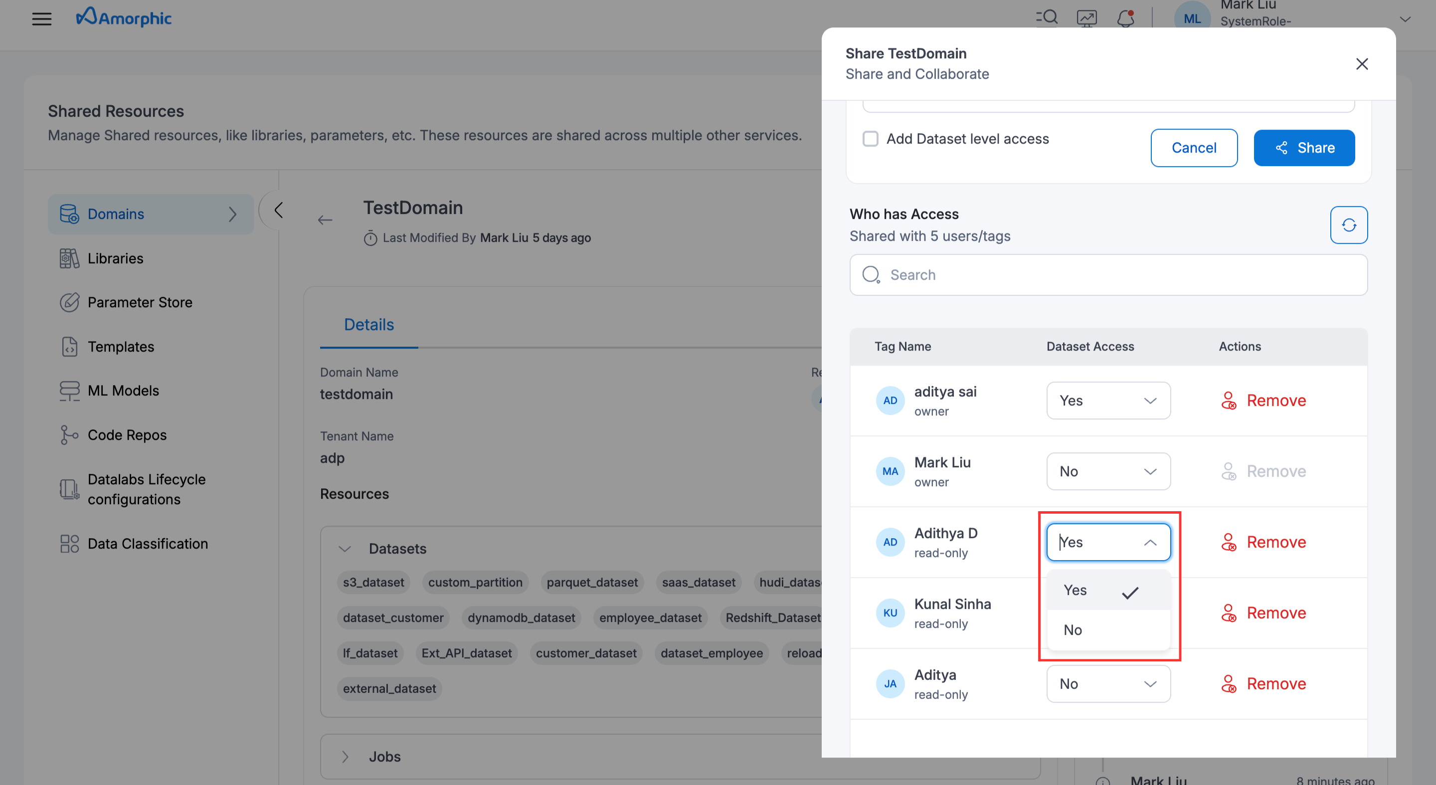Image resolution: width=1436 pixels, height=785 pixels.
Task: Expand the Jobs resources section
Action: point(345,757)
